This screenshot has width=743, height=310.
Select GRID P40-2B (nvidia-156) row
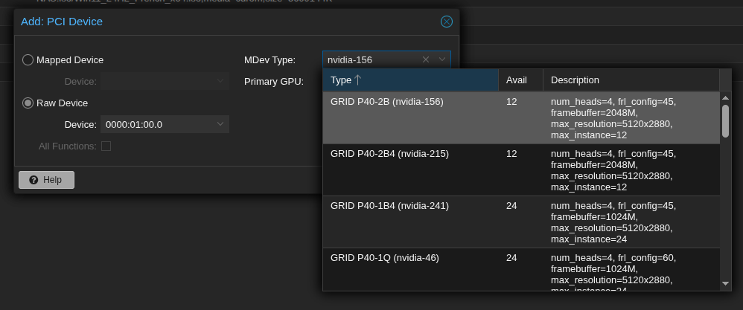(521, 118)
